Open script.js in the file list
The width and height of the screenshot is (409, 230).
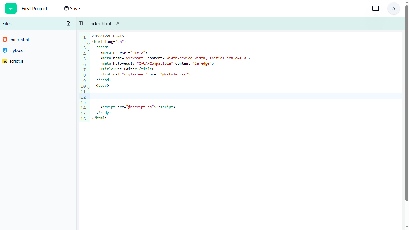click(x=16, y=61)
